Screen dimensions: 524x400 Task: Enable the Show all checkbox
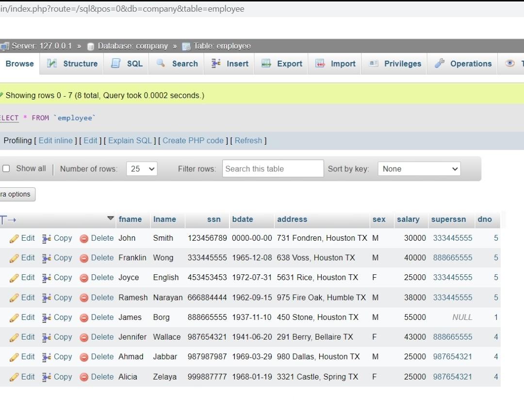click(6, 168)
